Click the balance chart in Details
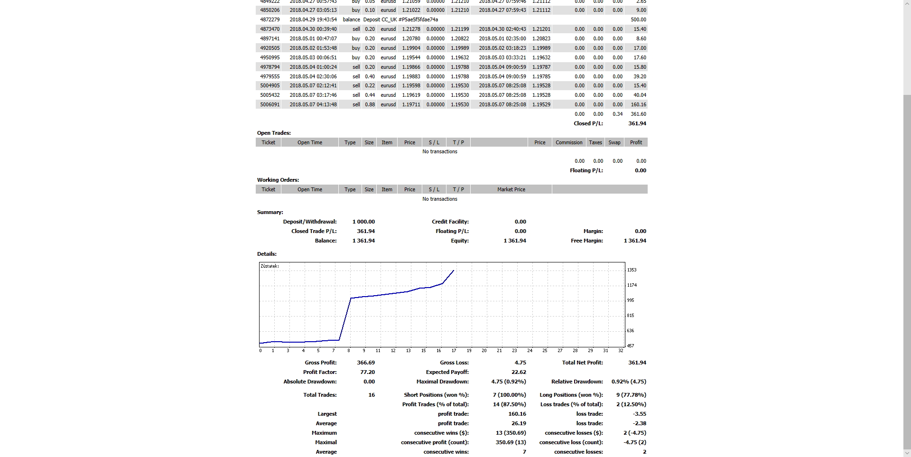The width and height of the screenshot is (911, 457). (x=442, y=304)
